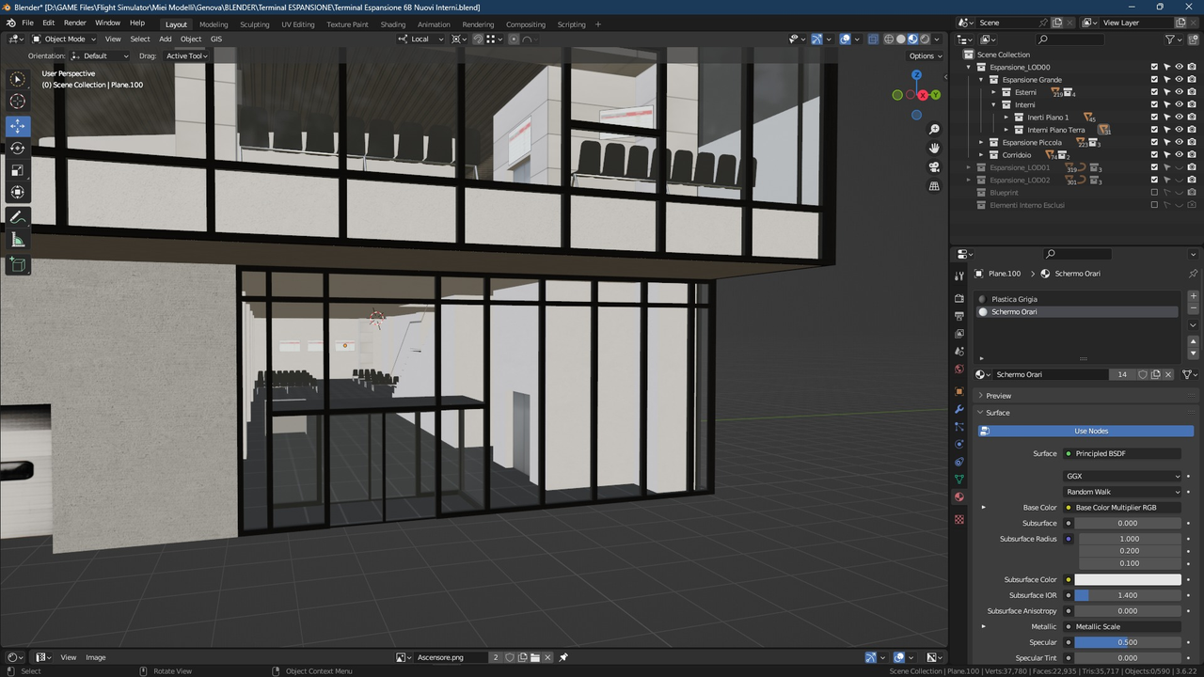The width and height of the screenshot is (1204, 677).
Task: Adjust the Specular 0.500 slider
Action: (1128, 642)
